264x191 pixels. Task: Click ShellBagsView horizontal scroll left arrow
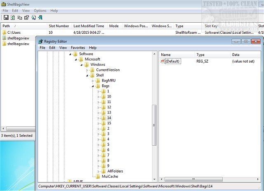click(3, 129)
